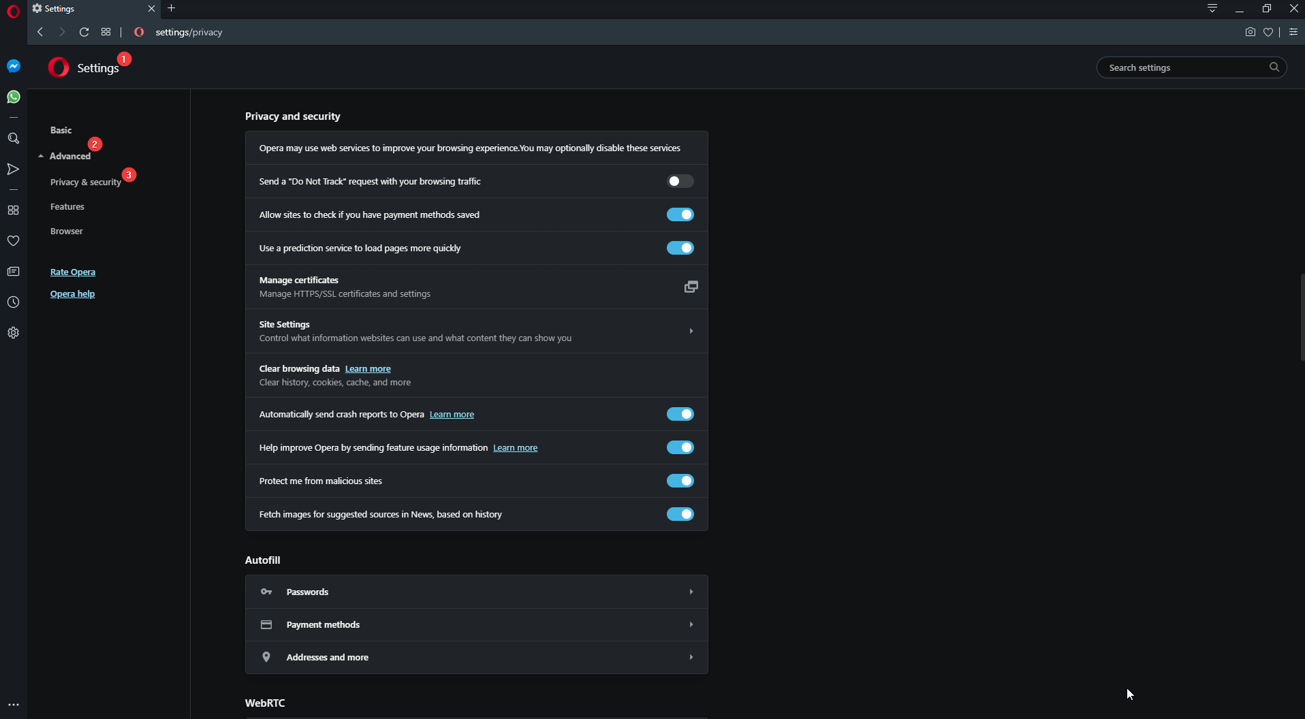The width and height of the screenshot is (1305, 719).
Task: Turn off Protect me from malicious sites
Action: (680, 481)
